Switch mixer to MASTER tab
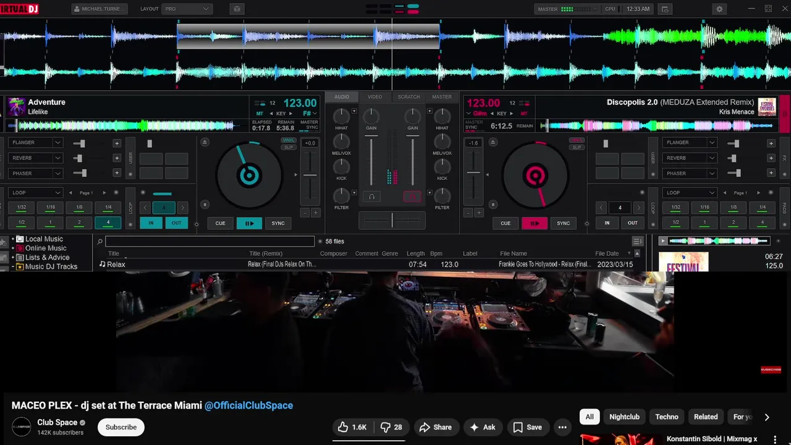 pyautogui.click(x=442, y=97)
